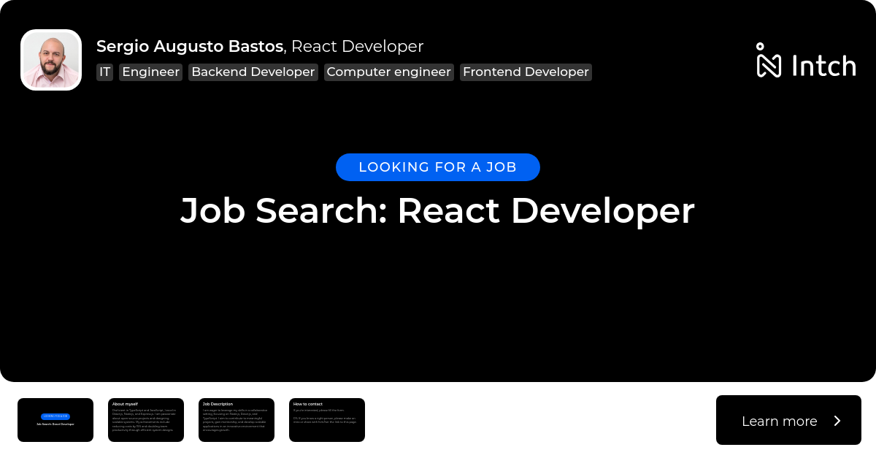Click the React Developer role text
The image size is (876, 458).
[357, 46]
